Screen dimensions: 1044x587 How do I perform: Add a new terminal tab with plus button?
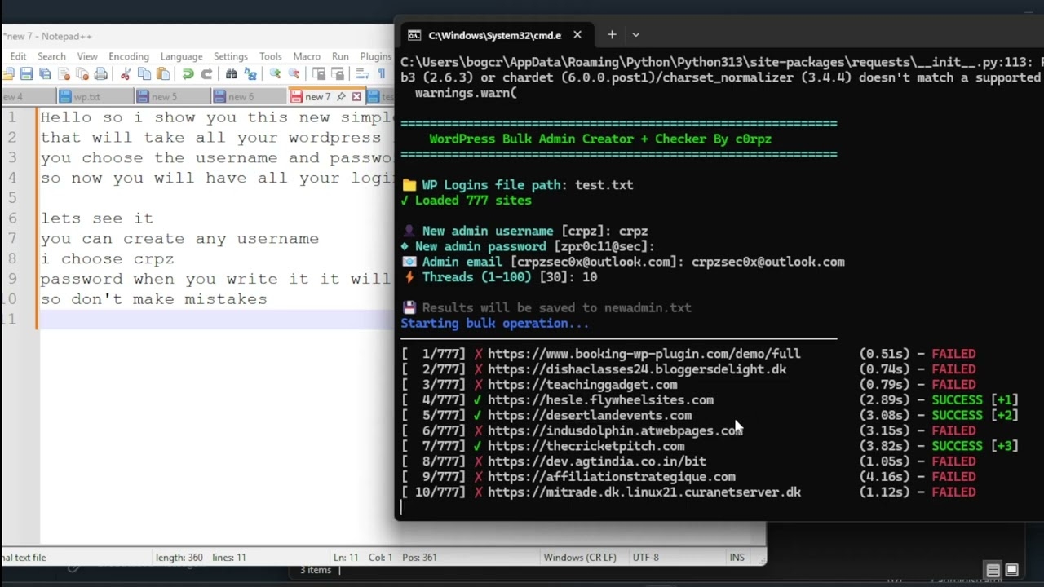(x=612, y=35)
